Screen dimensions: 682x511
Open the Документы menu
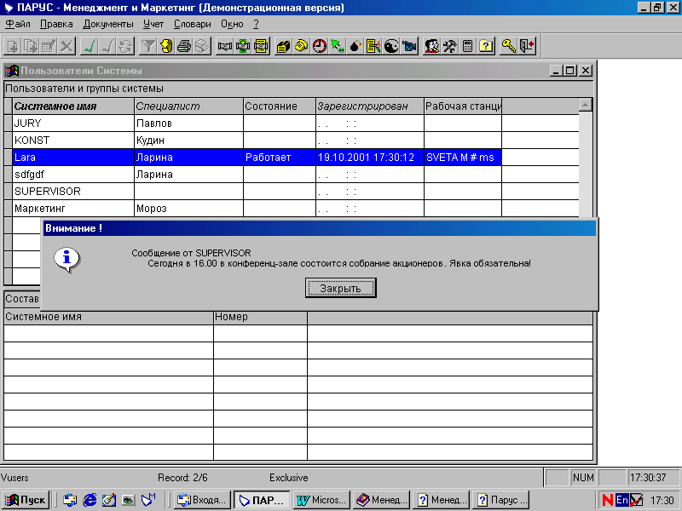[x=108, y=24]
